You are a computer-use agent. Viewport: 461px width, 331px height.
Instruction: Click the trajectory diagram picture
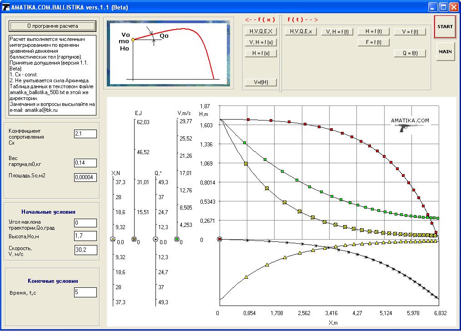(x=169, y=53)
